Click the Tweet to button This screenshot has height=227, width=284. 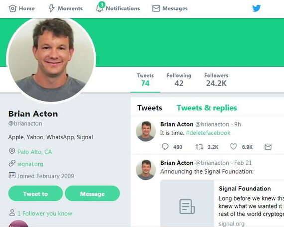tap(36, 194)
